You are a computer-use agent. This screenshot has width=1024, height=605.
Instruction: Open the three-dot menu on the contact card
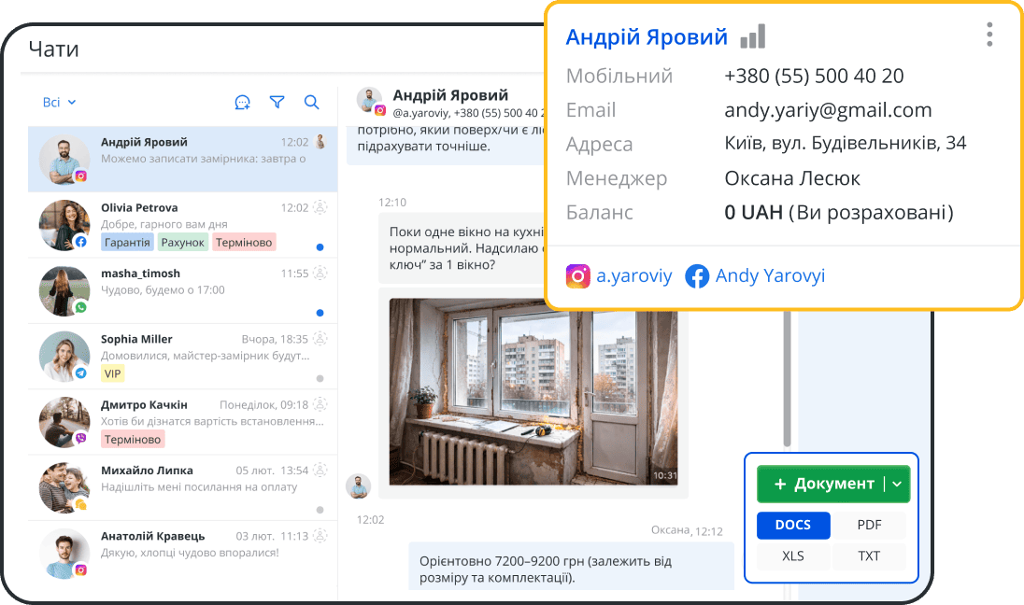(x=989, y=35)
